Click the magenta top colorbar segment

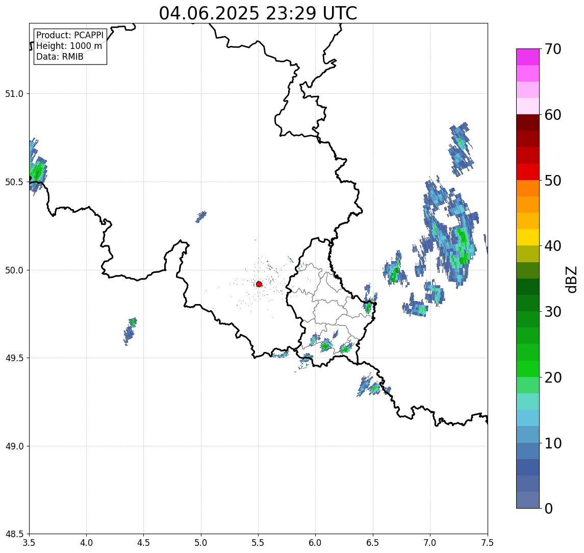(x=528, y=57)
